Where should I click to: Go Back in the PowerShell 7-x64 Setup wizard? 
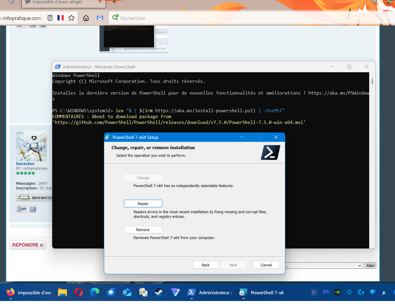[206, 265]
